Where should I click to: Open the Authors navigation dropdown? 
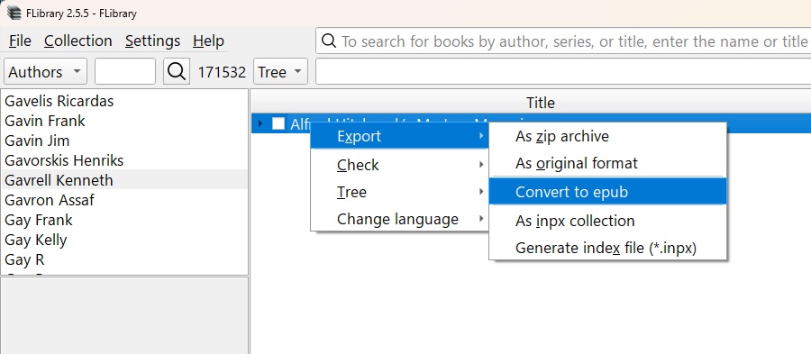click(46, 71)
